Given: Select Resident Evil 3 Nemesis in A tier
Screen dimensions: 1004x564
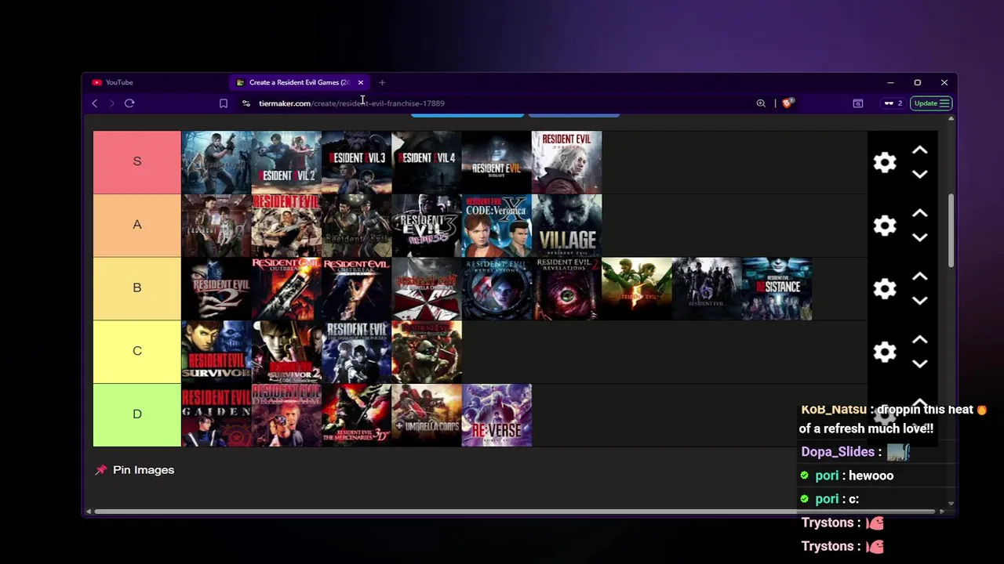Looking at the screenshot, I should pyautogui.click(x=427, y=226).
